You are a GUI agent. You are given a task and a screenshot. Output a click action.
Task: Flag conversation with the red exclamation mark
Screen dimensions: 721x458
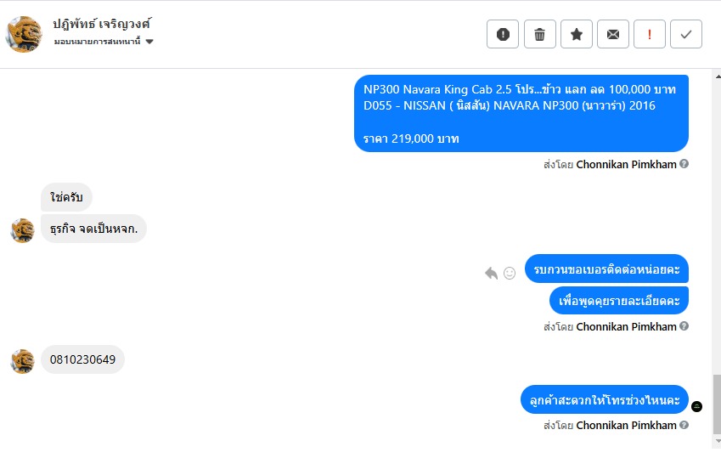coord(650,34)
